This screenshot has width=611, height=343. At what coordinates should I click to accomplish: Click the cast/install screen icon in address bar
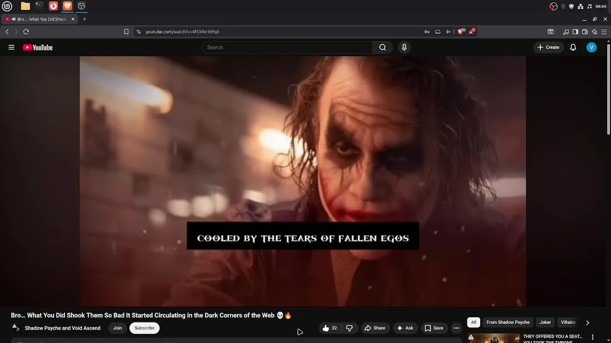pyautogui.click(x=438, y=31)
